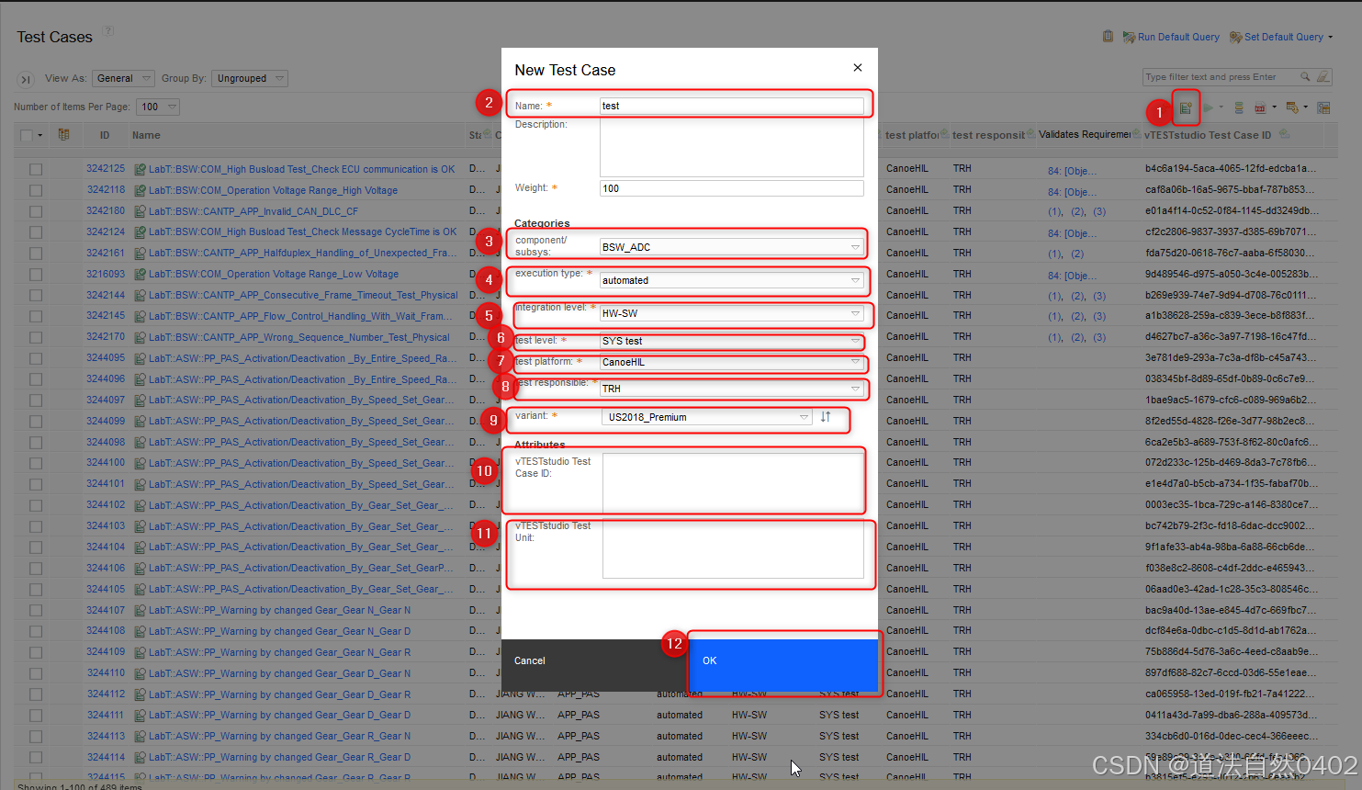
Task: Open the Number of Items Per Page dropdown
Action: pyautogui.click(x=157, y=107)
